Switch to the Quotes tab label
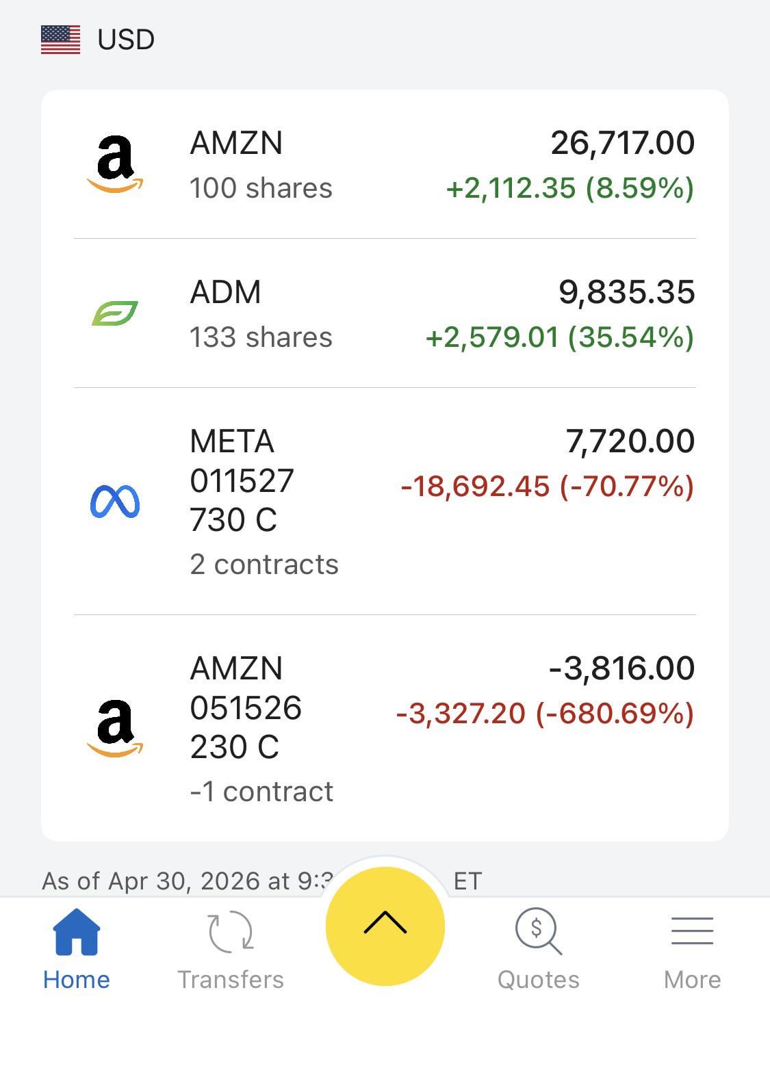Screen dimensions: 770x1066 point(538,980)
